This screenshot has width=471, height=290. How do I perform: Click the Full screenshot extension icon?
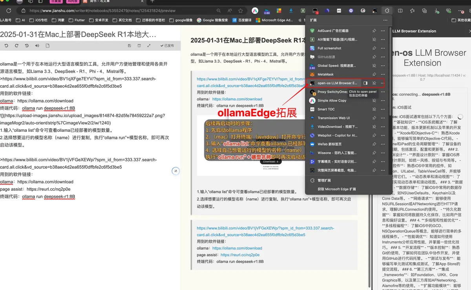312,48
